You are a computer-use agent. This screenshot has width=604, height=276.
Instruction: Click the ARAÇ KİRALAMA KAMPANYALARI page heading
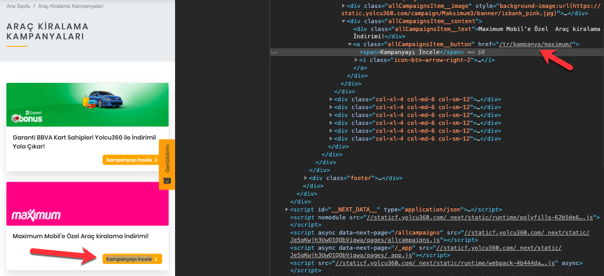tap(48, 31)
